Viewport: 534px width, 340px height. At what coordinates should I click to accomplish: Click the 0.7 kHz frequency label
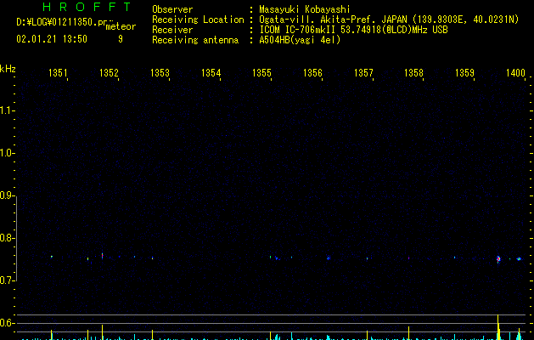click(6, 280)
